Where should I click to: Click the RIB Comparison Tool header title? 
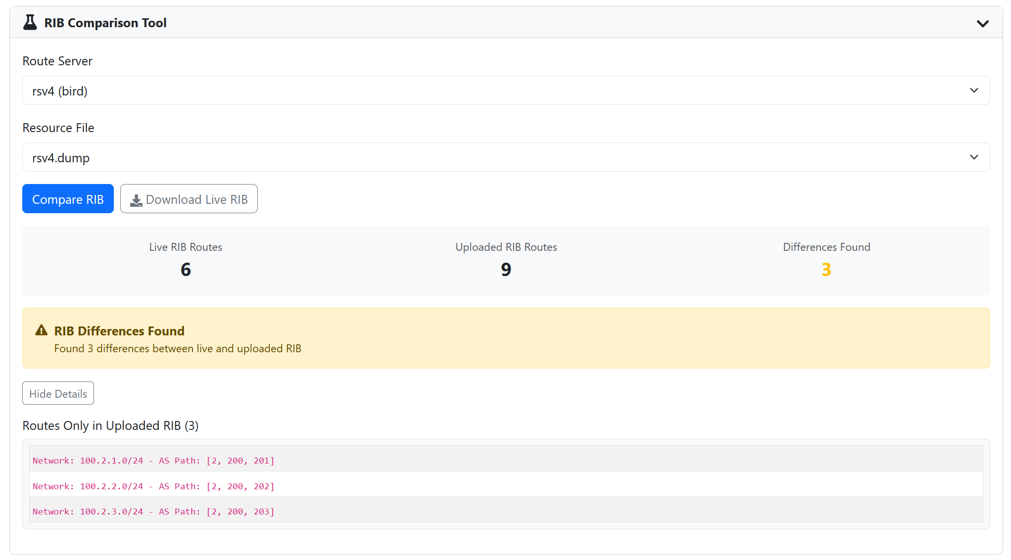(x=105, y=23)
